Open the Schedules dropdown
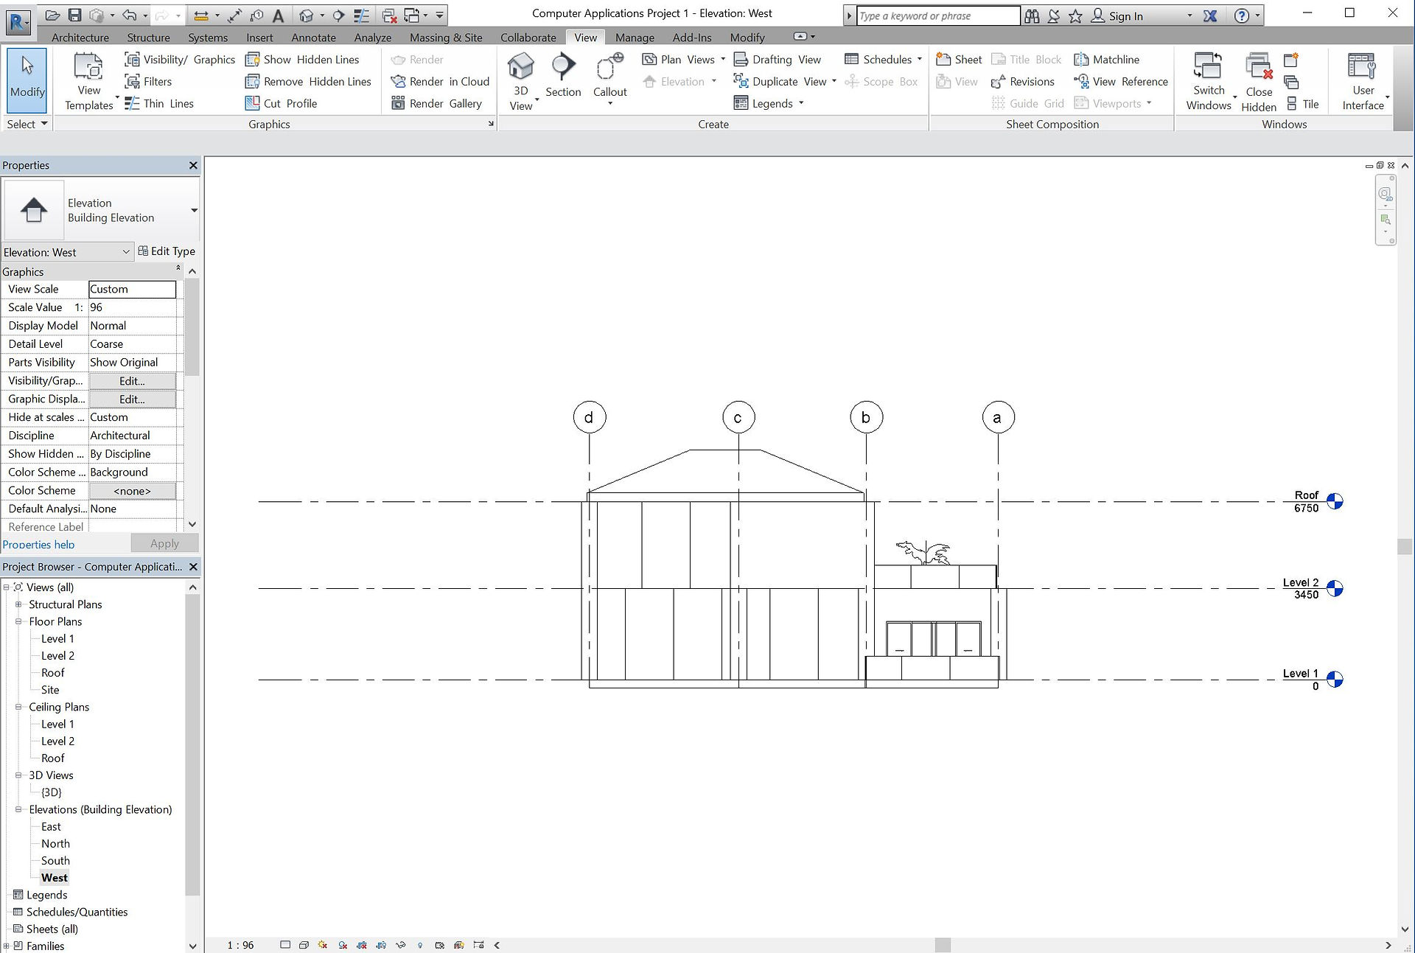This screenshot has width=1415, height=953. pos(920,59)
